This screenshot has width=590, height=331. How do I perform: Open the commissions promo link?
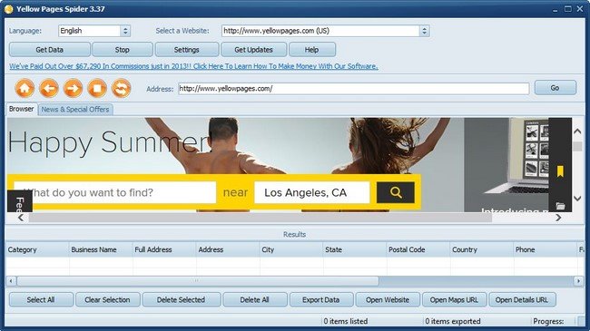tap(193, 66)
